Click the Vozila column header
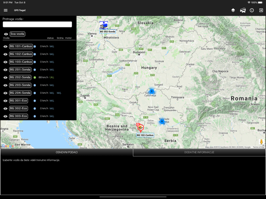266x199 pixels. coord(6,38)
